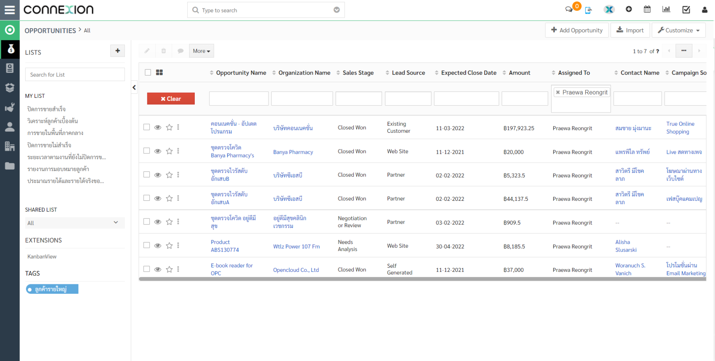Star the Product ABS130774 opportunity
Screen dimensions: 715x361
click(169, 246)
